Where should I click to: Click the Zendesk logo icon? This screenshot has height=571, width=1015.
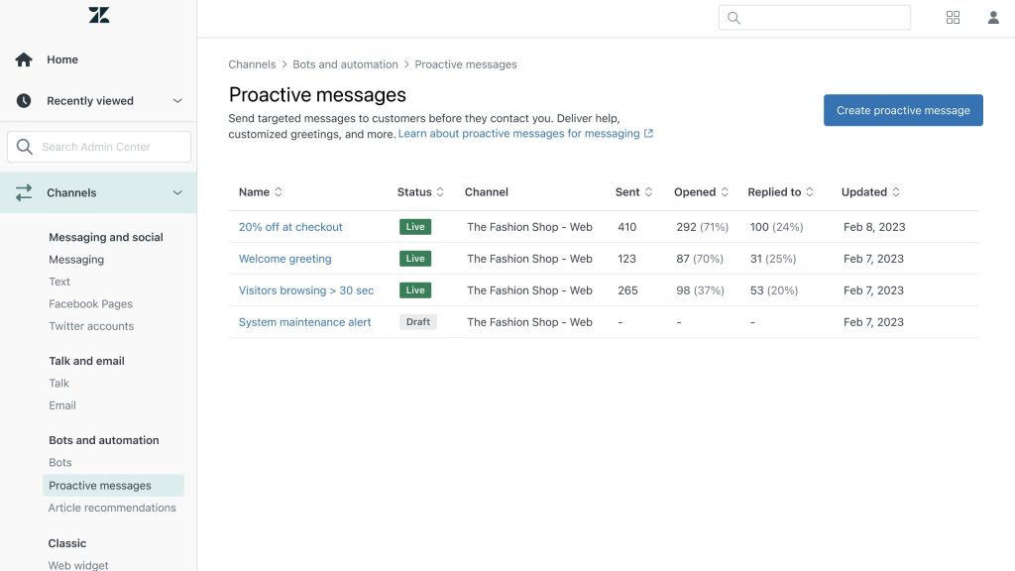coord(99,15)
